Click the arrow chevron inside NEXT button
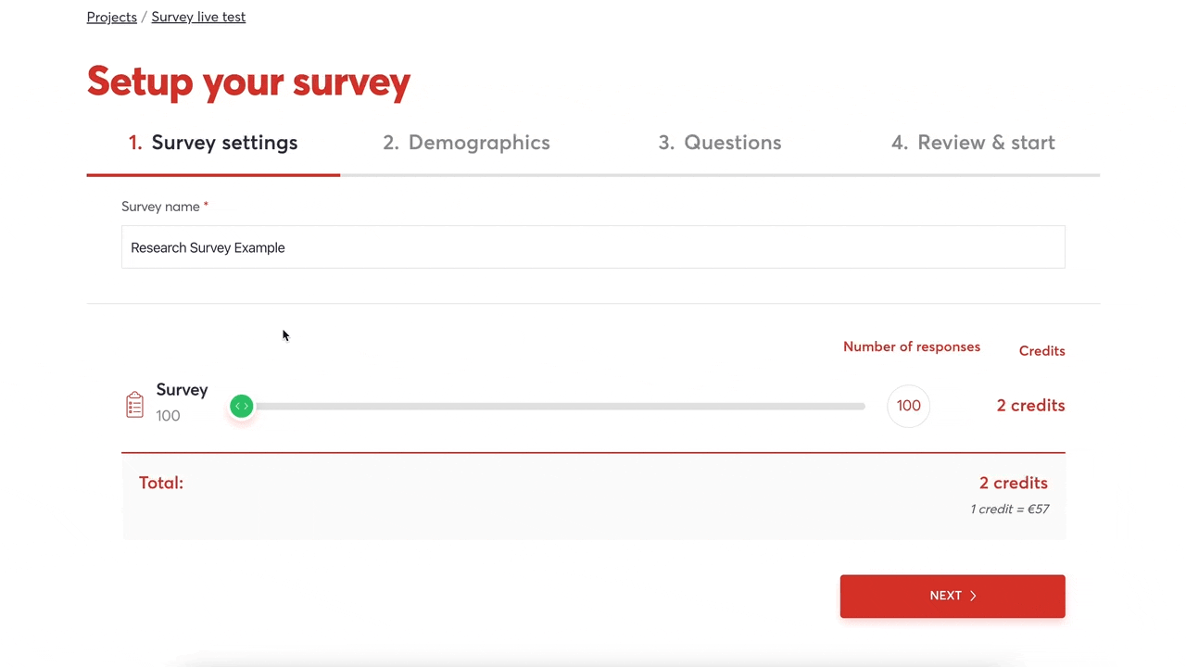 974,596
